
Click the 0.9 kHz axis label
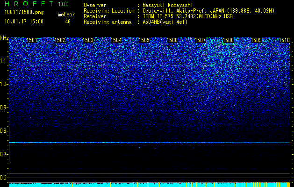coord(4,108)
